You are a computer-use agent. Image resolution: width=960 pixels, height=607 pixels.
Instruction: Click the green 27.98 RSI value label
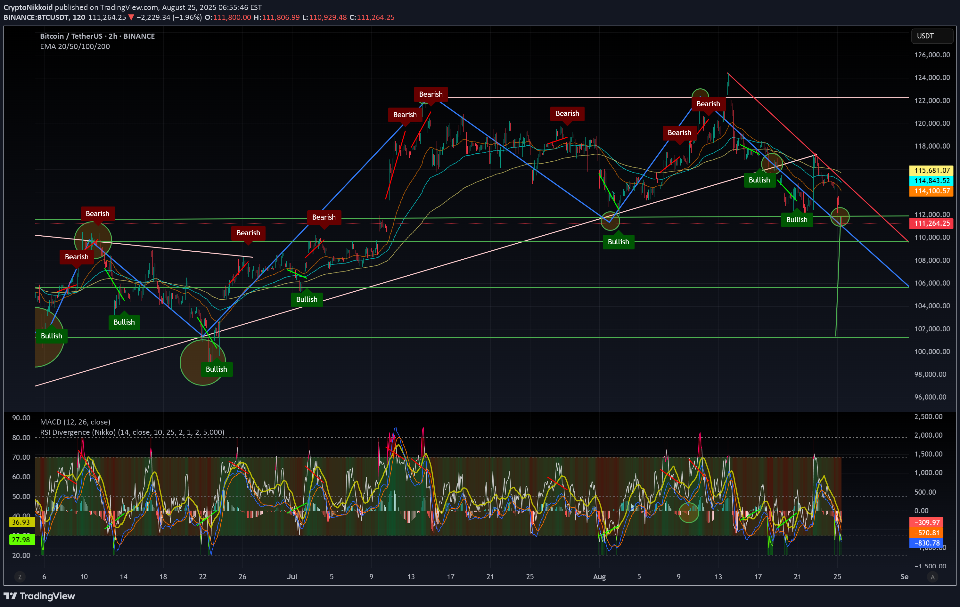click(x=21, y=540)
